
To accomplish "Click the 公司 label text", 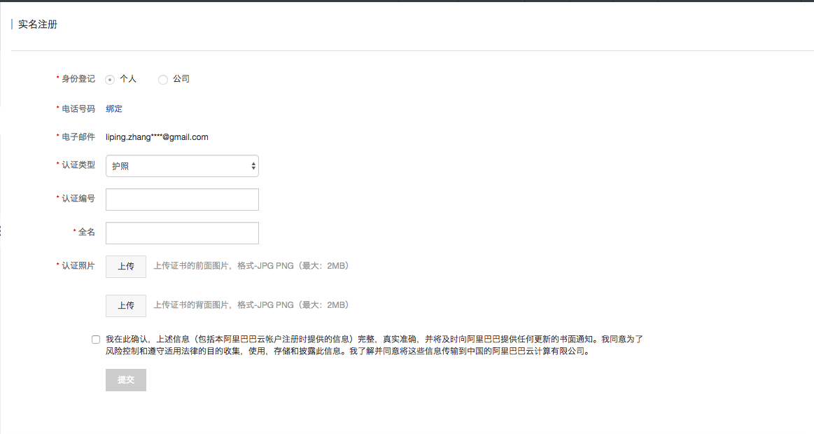I will click(x=181, y=79).
